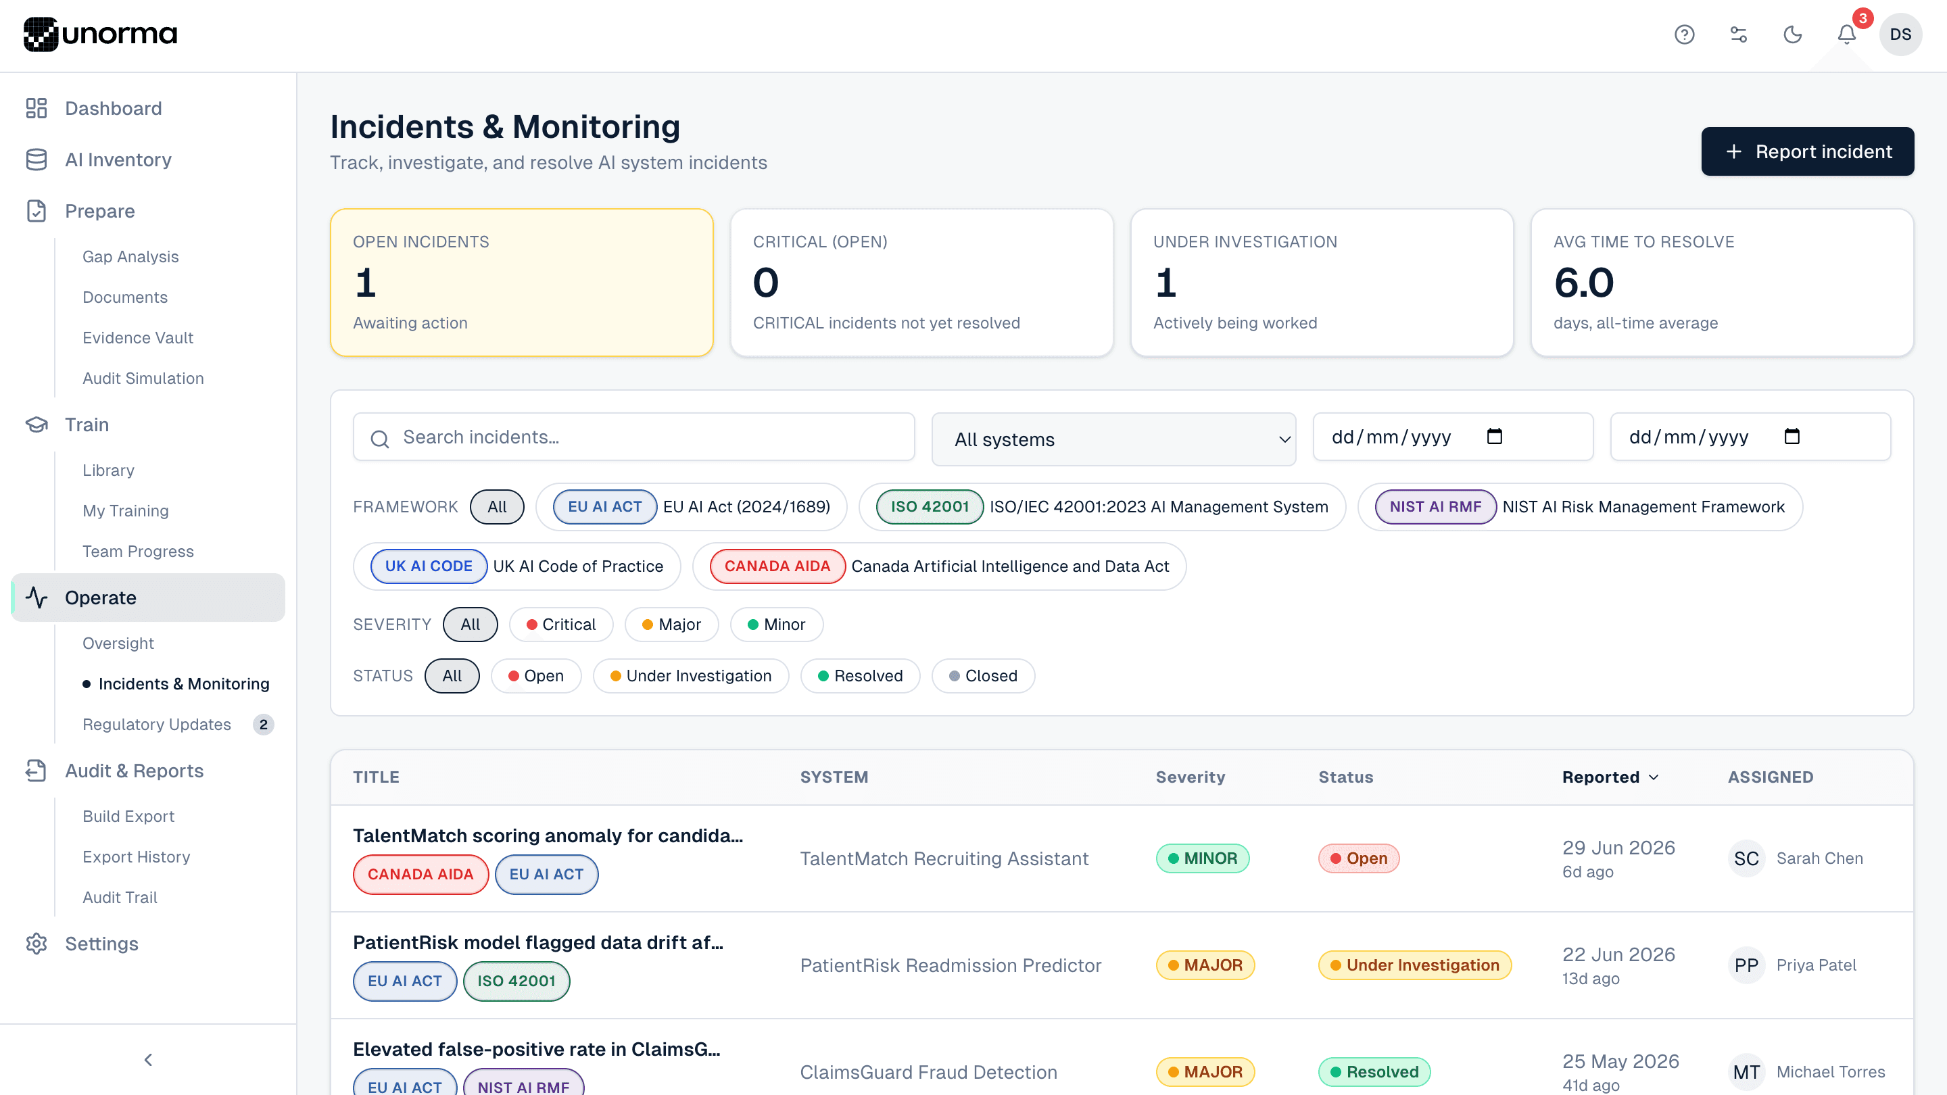Screen dimensions: 1947x1095
Task: Open first date calendar picker icon
Action: point(1494,437)
